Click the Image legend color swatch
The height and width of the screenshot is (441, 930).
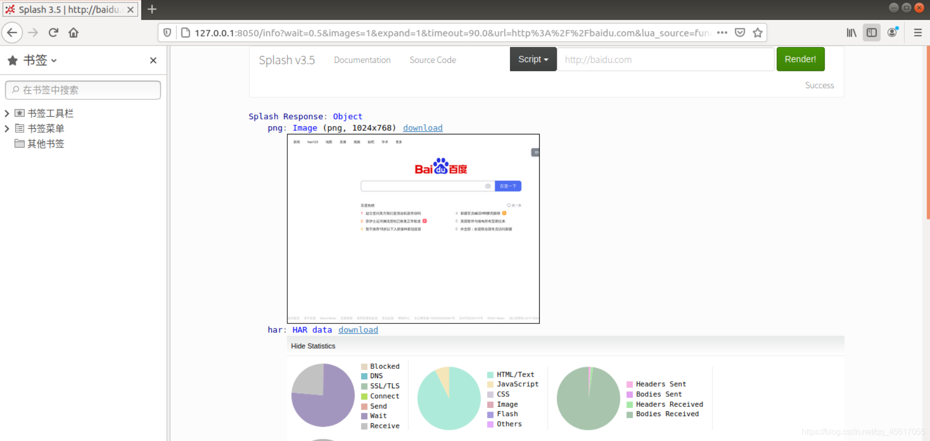[491, 405]
